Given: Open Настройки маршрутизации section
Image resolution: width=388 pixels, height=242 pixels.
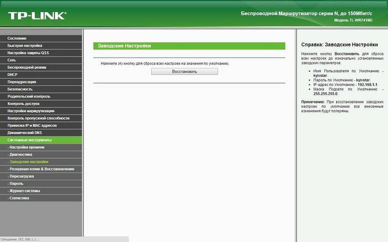Looking at the screenshot, I should [41, 111].
